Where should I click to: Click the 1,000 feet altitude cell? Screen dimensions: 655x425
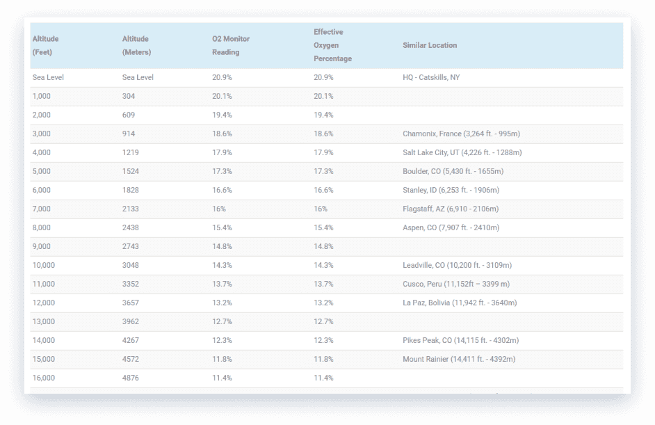pyautogui.click(x=41, y=96)
